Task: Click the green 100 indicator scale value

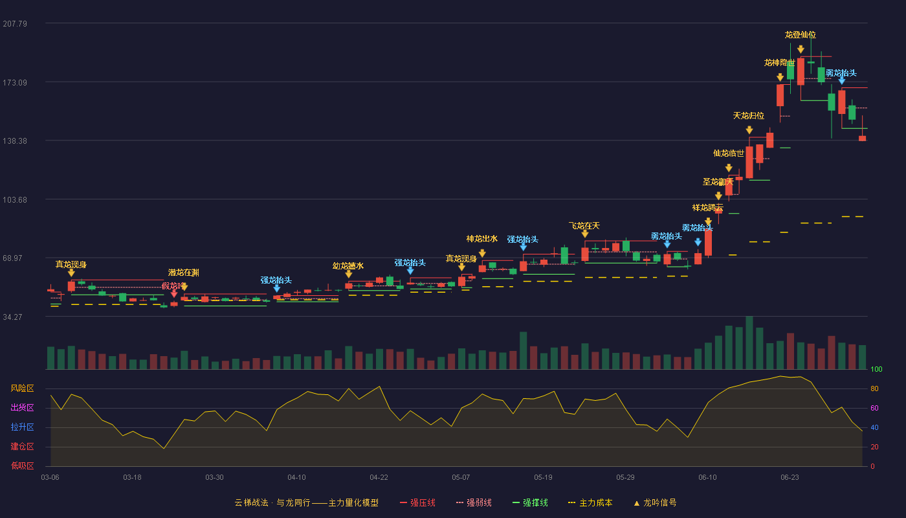Action: coord(876,370)
